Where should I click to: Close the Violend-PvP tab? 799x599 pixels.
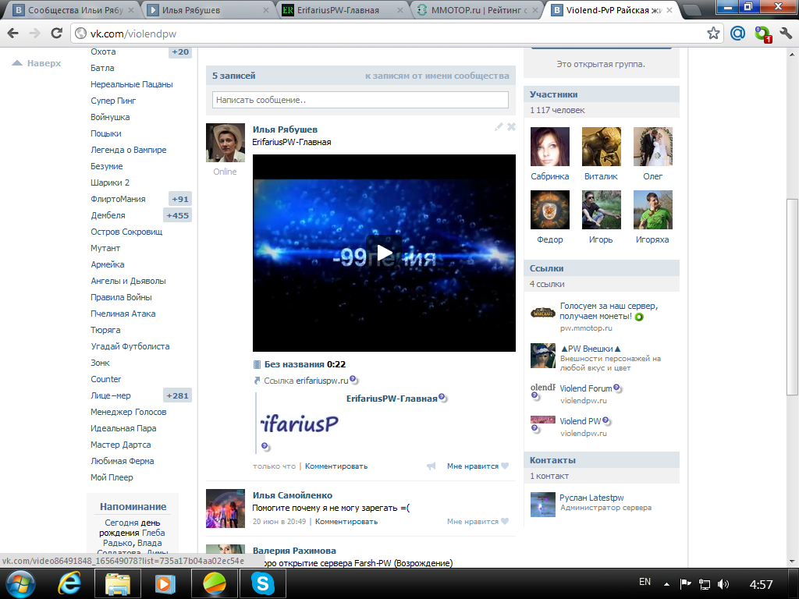pyautogui.click(x=669, y=9)
